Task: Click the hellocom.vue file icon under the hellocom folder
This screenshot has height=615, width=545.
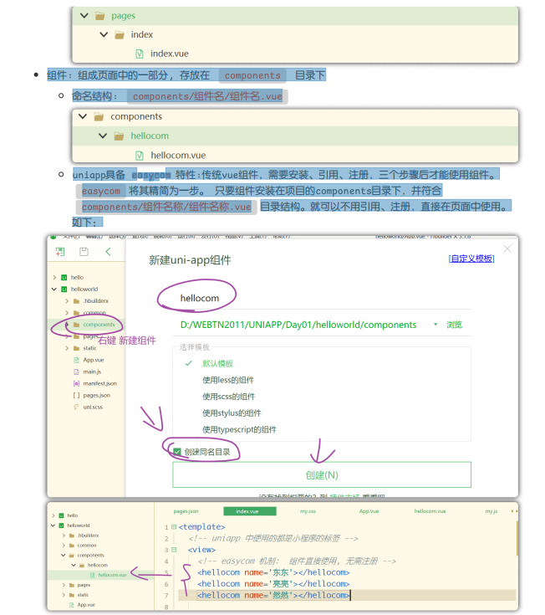Action: pyautogui.click(x=139, y=156)
